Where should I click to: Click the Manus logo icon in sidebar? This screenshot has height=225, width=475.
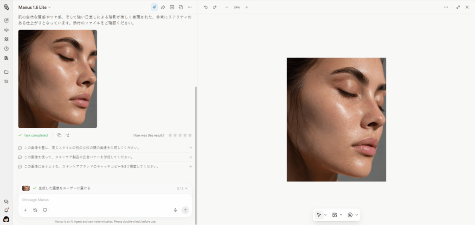coord(6,7)
